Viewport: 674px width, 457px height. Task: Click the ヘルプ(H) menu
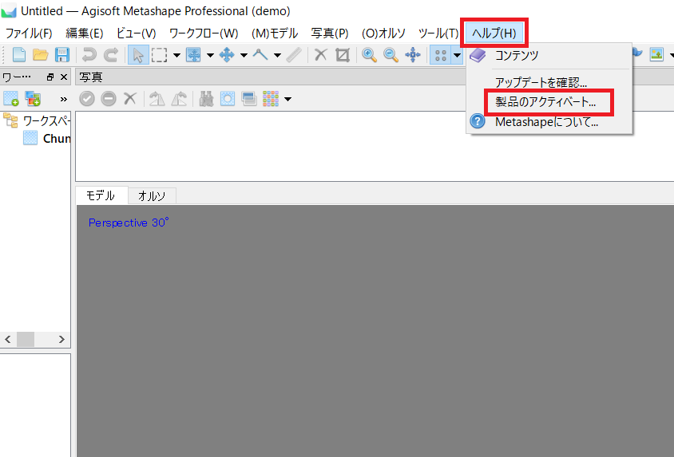pos(494,33)
